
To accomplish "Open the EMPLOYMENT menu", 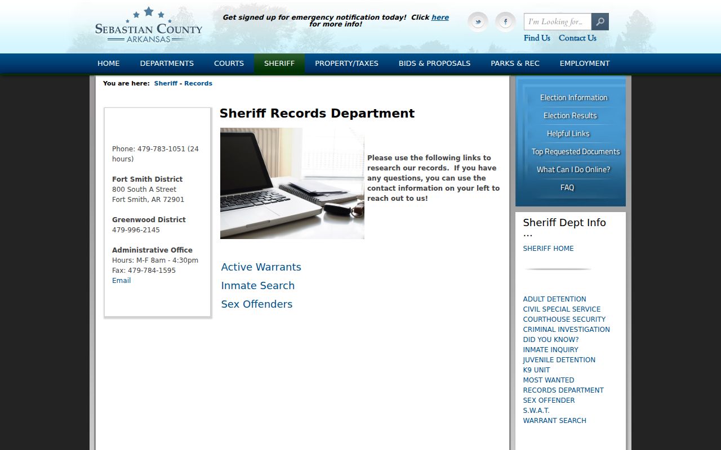I will point(585,64).
